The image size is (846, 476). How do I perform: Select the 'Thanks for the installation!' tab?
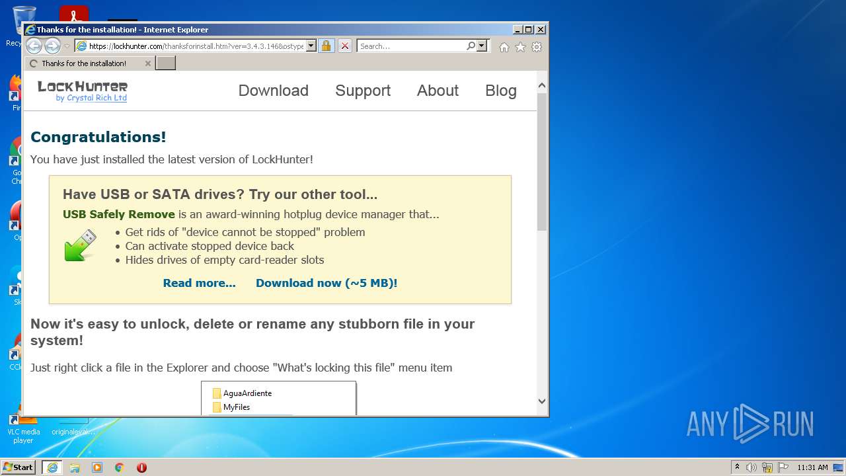pyautogui.click(x=84, y=63)
